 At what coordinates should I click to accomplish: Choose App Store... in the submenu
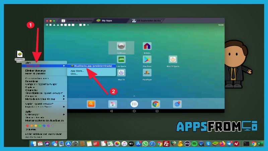(x=77, y=71)
